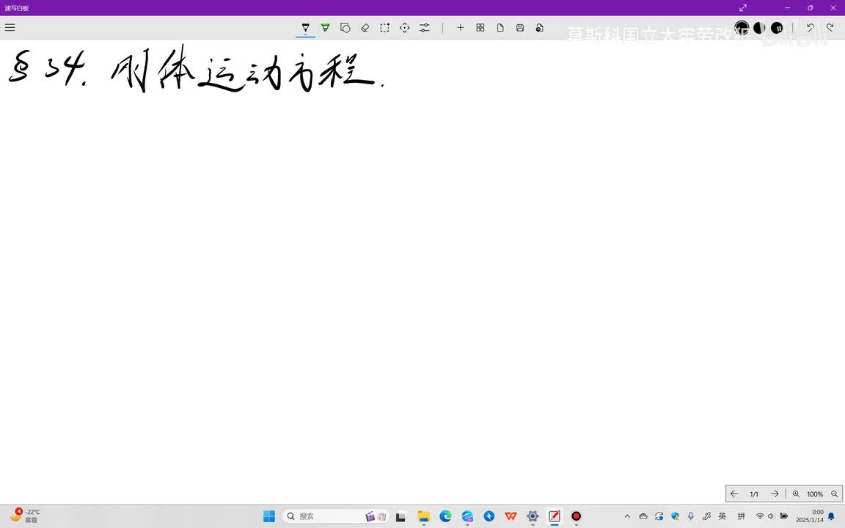The image size is (845, 528).
Task: Open the Windows Start menu
Action: [269, 516]
